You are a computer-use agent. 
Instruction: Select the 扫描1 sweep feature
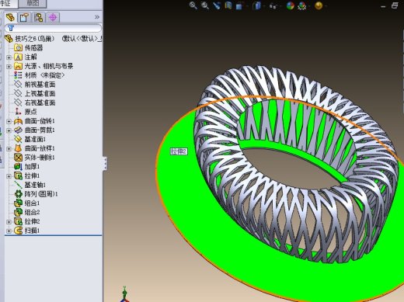(32, 231)
